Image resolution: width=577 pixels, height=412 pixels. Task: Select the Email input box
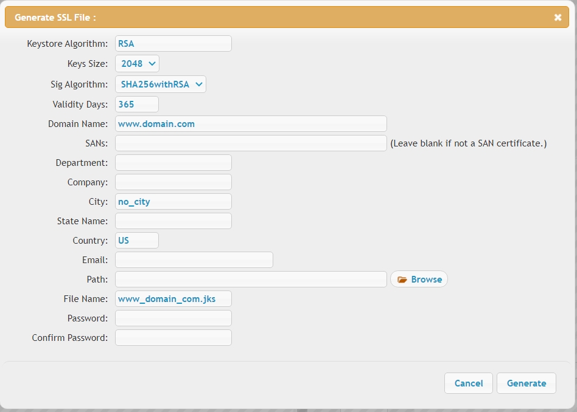[x=194, y=260]
